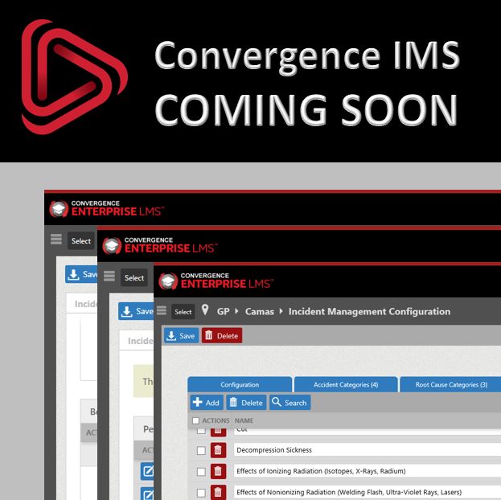Switch to the Configuration tab
This screenshot has width=501, height=500.
point(240,384)
